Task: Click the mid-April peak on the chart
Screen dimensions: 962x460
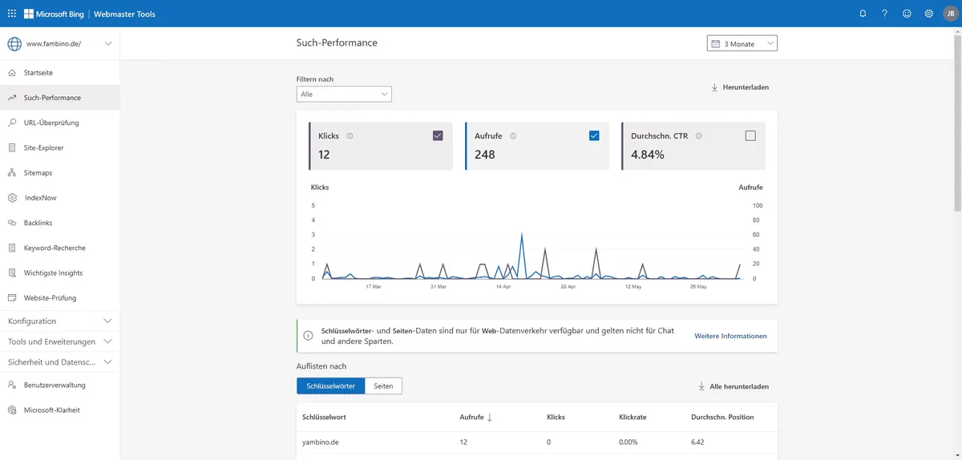Action: pos(522,234)
